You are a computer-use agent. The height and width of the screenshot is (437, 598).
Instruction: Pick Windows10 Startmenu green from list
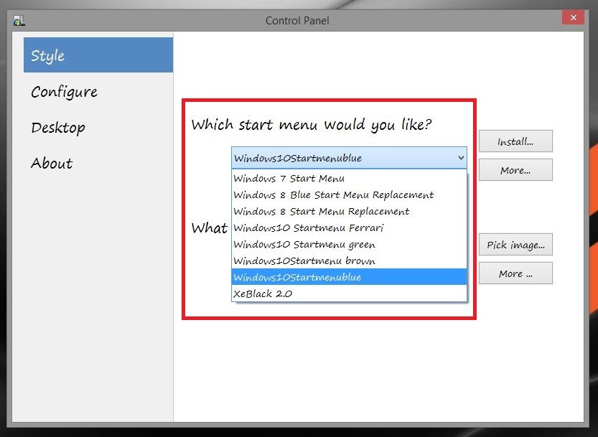coord(349,244)
